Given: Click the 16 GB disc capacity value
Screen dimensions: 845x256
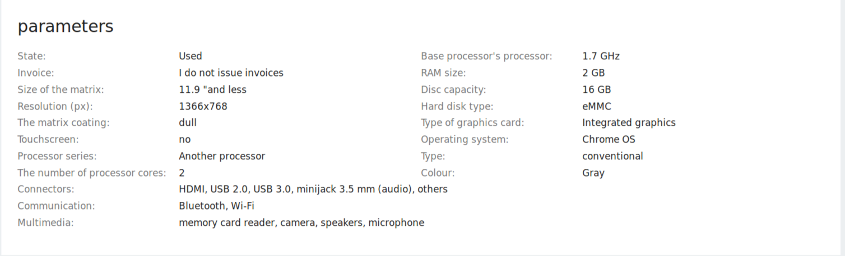Looking at the screenshot, I should click(x=596, y=89).
